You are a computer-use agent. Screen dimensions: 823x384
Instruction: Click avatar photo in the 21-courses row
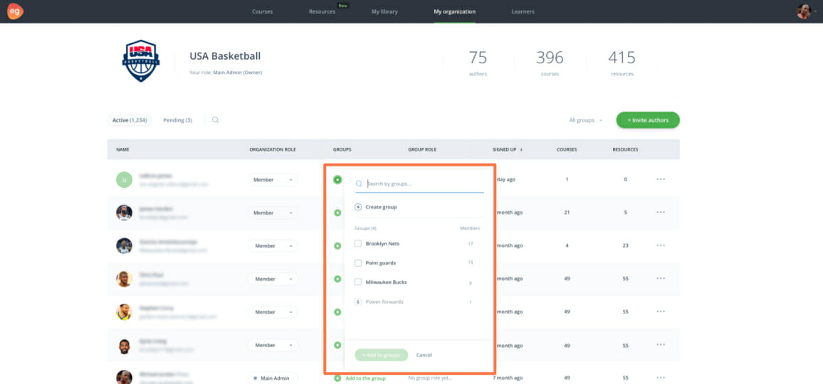tap(124, 213)
